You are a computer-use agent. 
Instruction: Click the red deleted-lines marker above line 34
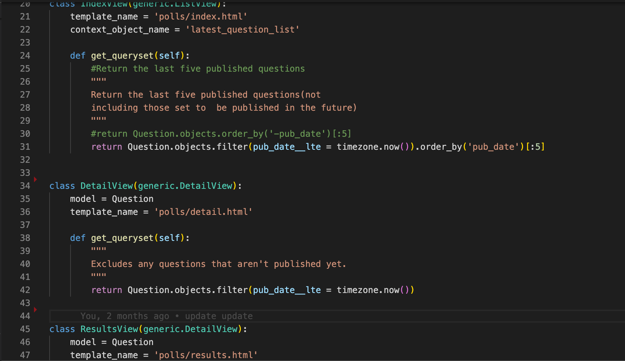tap(35, 179)
